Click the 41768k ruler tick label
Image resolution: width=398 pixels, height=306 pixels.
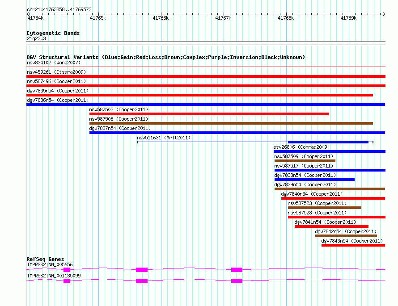click(286, 18)
